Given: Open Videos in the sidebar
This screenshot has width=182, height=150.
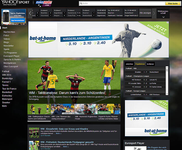Looking at the screenshot, I should 7,39.
